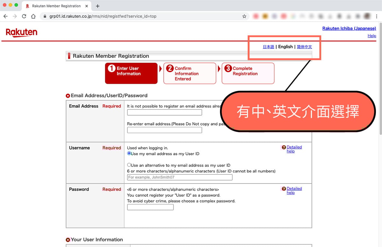Click the close button of the browser tab
This screenshot has height=247, width=382.
(87, 6)
